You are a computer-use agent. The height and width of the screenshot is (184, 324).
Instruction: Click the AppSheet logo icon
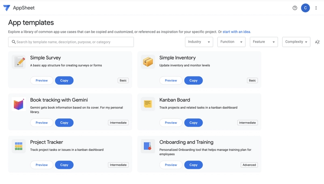click(x=6, y=8)
